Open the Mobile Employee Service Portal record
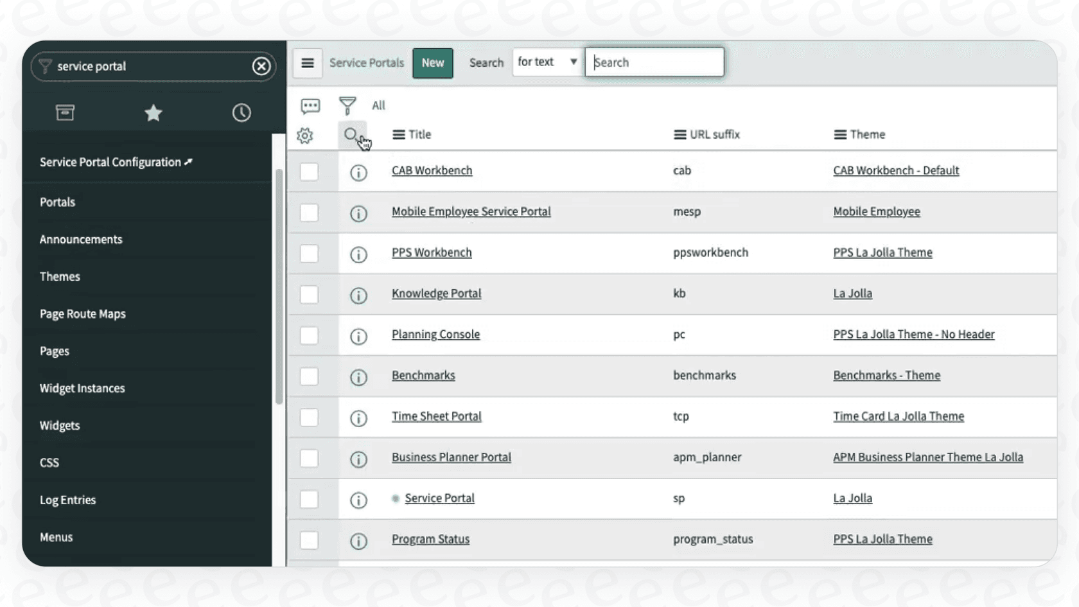This screenshot has width=1079, height=607. pyautogui.click(x=471, y=211)
